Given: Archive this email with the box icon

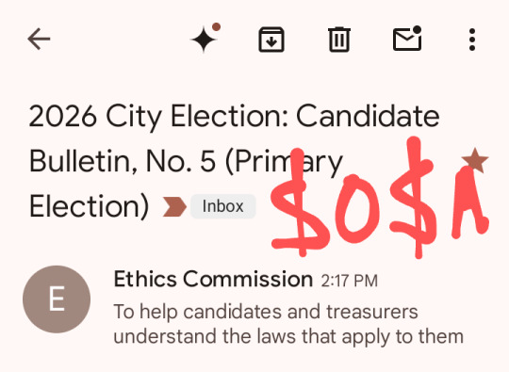Looking at the screenshot, I should (271, 40).
